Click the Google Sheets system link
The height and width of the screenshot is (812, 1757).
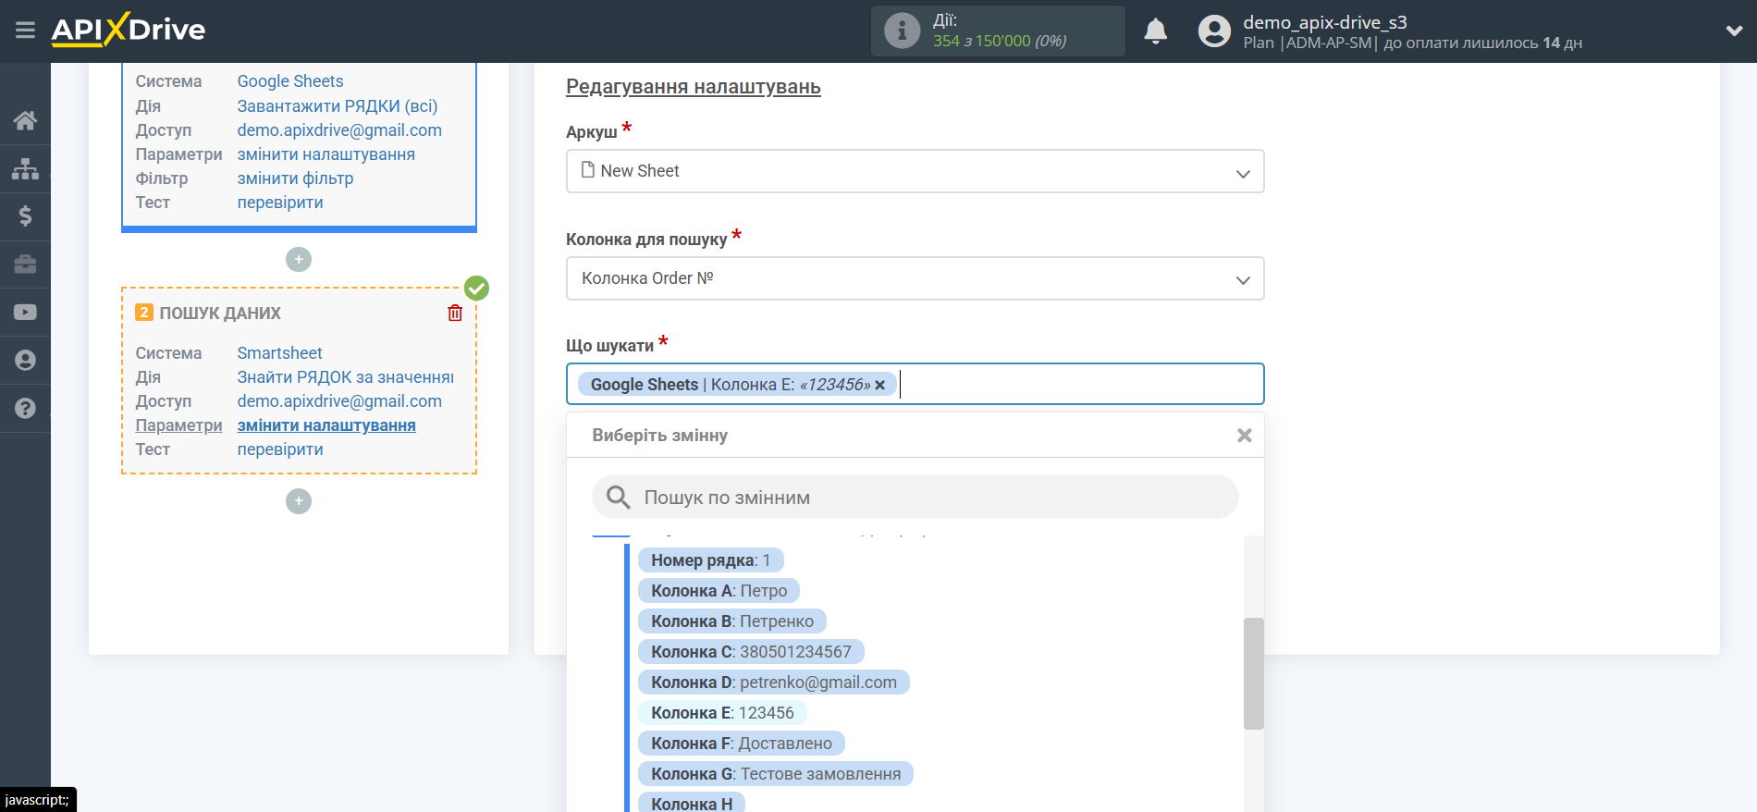click(290, 81)
